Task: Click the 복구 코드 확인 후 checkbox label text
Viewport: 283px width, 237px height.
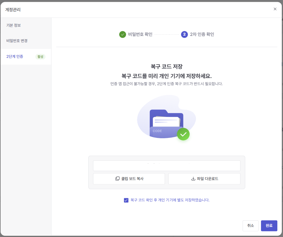Action: pos(170,200)
